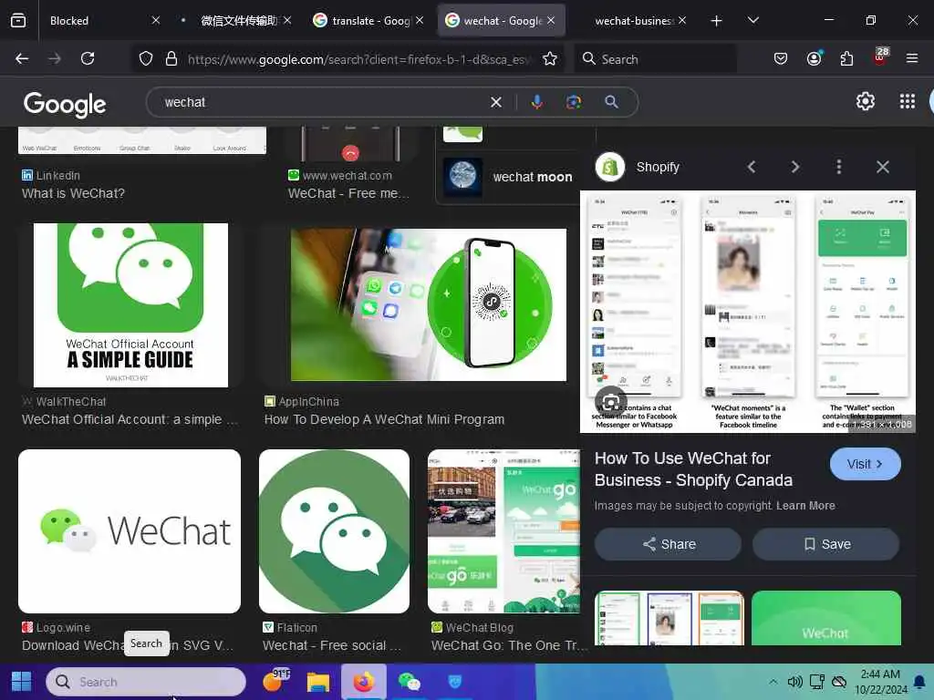Switch to the 微信文件传输助手 tab
934x700 pixels.
pos(238,21)
